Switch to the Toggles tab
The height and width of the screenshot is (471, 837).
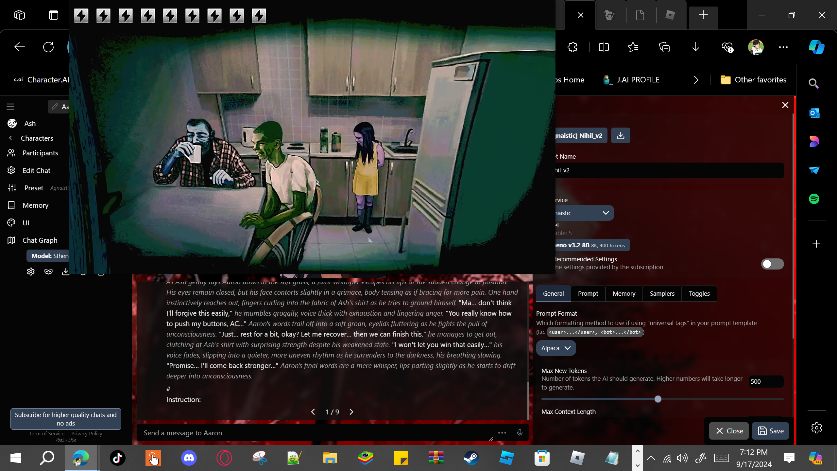(699, 293)
